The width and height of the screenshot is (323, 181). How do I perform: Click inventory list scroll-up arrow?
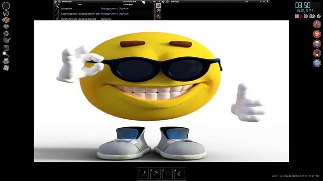tap(155, 4)
